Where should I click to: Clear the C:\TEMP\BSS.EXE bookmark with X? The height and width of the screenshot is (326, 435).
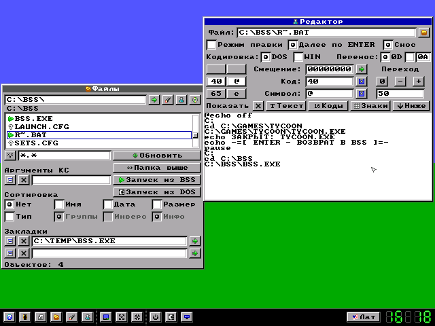(24, 241)
